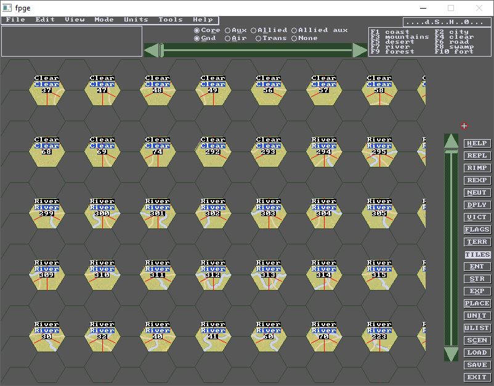Click the vertical scrollbar down arrow

451,354
